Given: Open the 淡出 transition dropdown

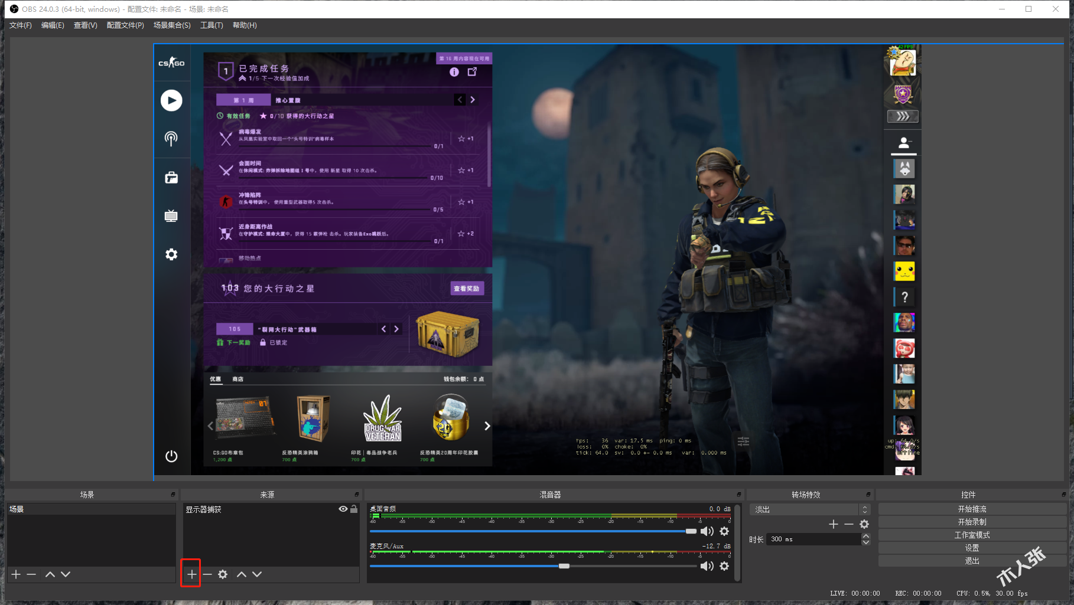Looking at the screenshot, I should pos(811,509).
